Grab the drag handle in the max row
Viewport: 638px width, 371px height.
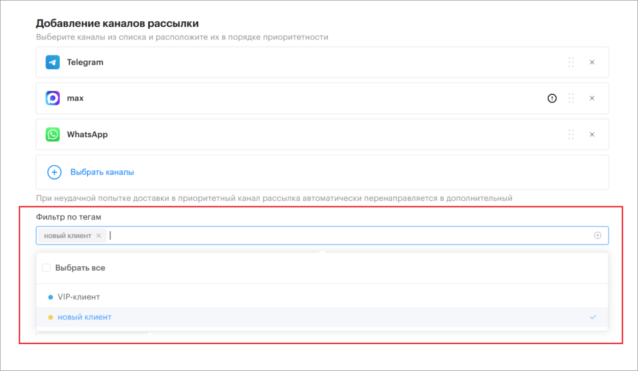[x=571, y=98]
